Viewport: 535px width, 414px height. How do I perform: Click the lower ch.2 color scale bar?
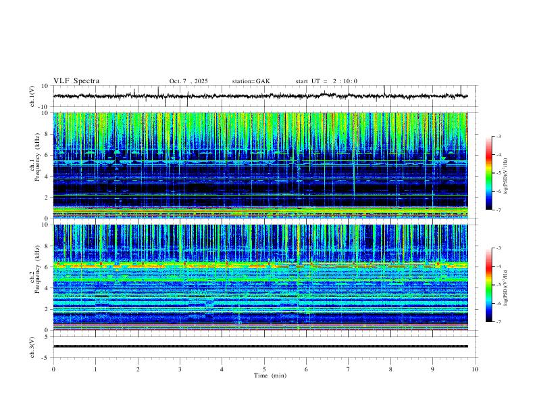pyautogui.click(x=489, y=285)
